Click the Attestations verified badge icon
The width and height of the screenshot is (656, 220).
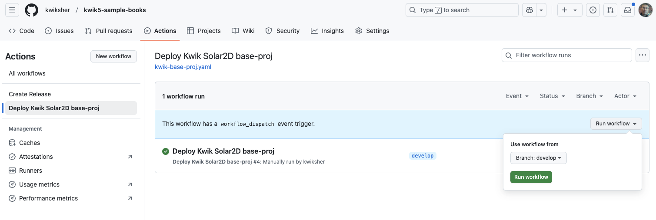[x=12, y=157]
